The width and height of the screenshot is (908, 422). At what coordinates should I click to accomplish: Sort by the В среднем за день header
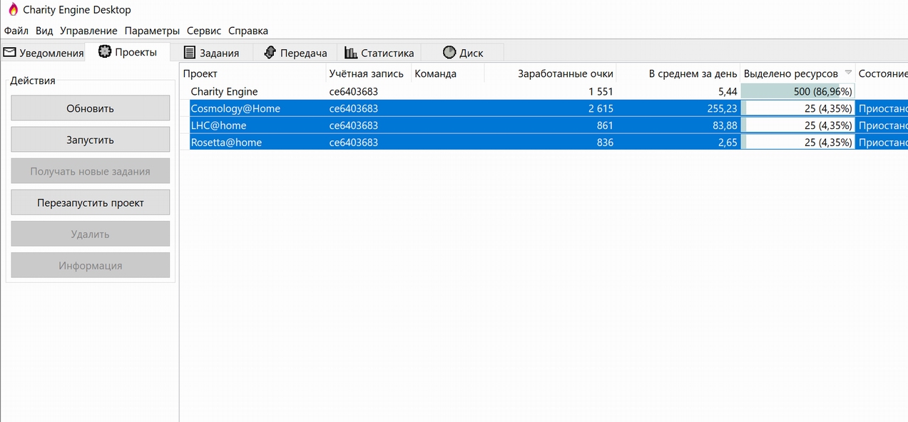coord(678,73)
